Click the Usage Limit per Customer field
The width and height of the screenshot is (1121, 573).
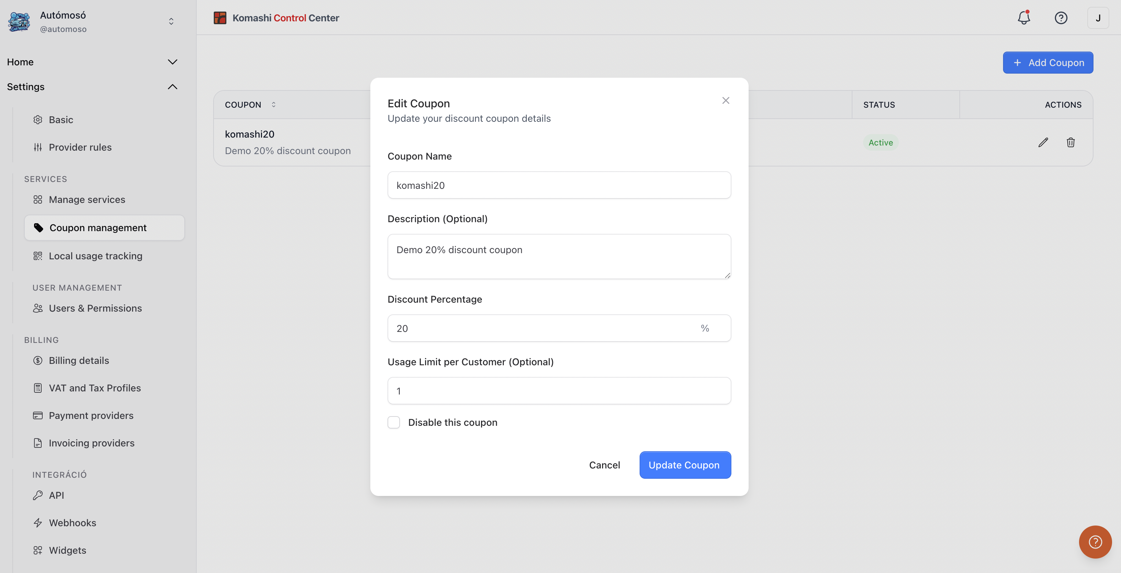(x=559, y=391)
